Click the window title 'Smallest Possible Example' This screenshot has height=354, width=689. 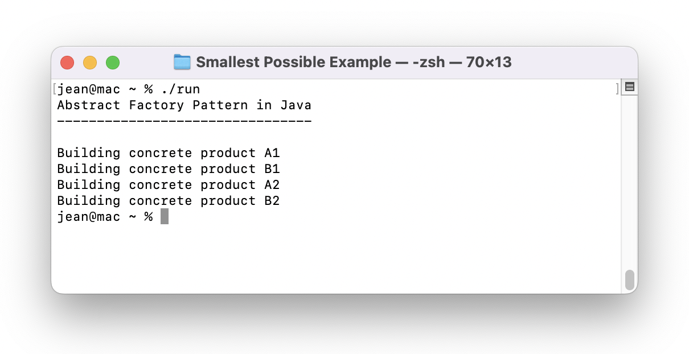click(x=294, y=62)
